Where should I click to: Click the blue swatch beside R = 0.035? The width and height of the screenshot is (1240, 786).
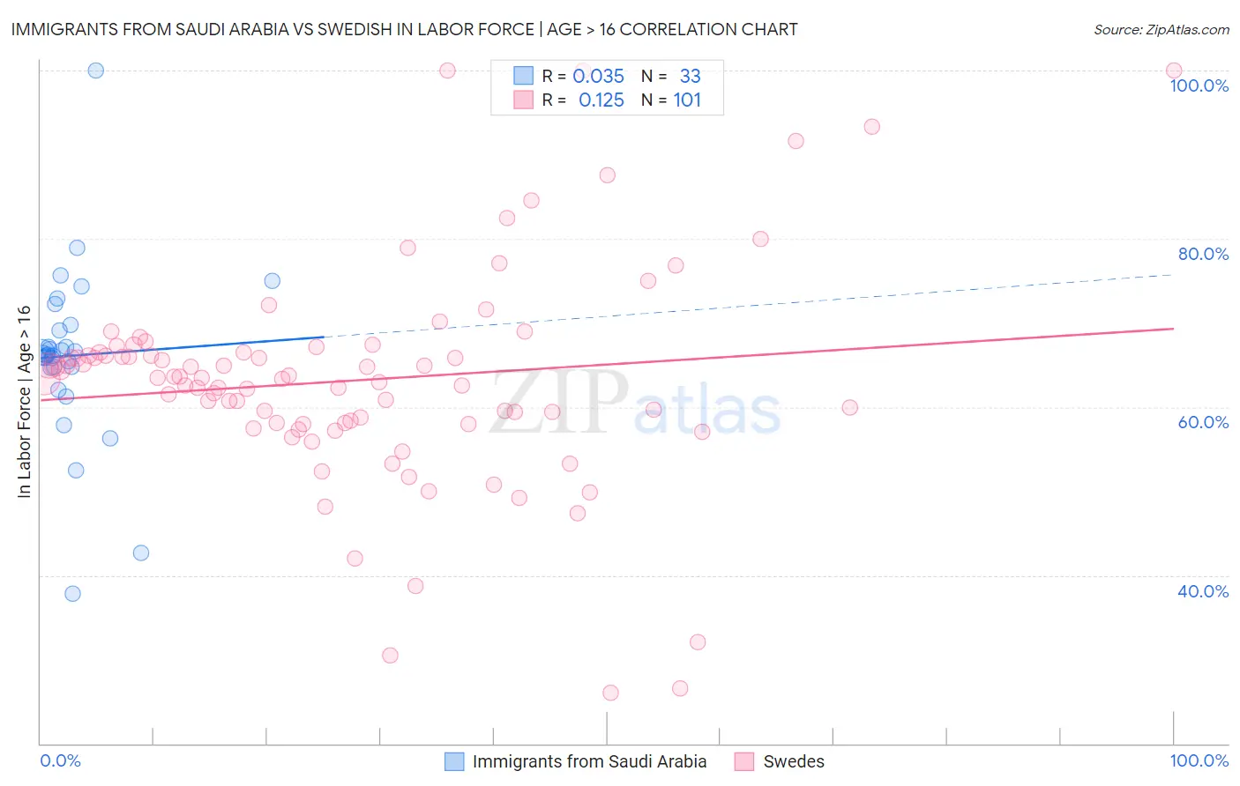523,76
